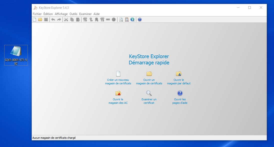Click the KeyStore Explorer title bar app icon
Viewport: 274px width, 147px height.
pos(36,8)
